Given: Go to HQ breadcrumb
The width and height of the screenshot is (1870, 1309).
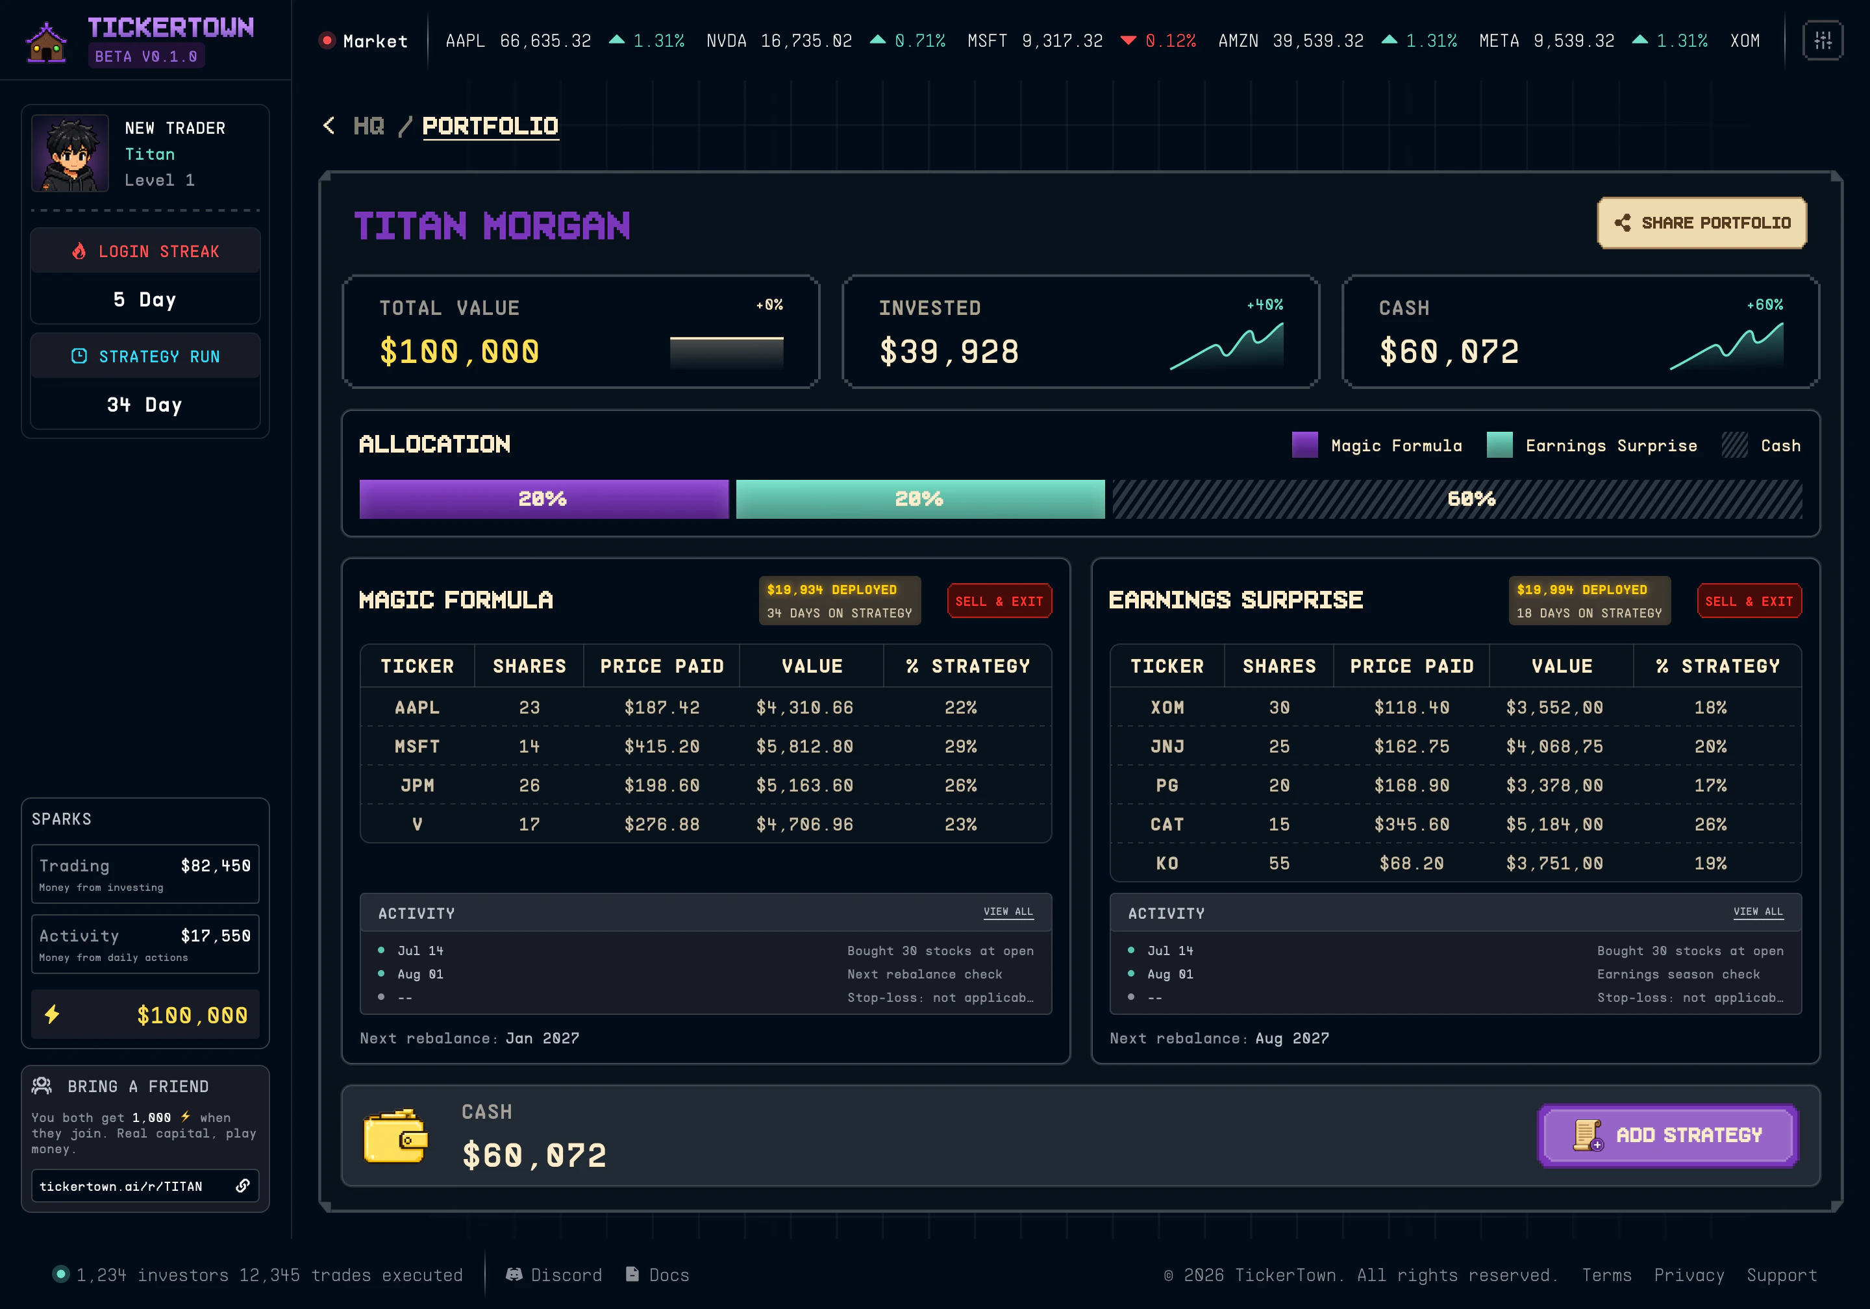Looking at the screenshot, I should [368, 125].
